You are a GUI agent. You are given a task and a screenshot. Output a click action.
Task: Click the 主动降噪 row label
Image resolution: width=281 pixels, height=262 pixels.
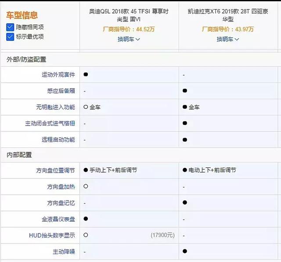tap(64, 251)
